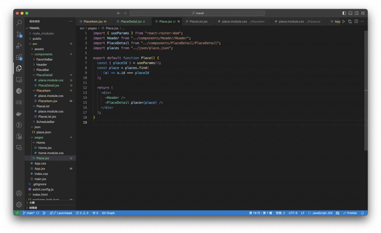The image size is (381, 233).
Task: Expand the node_modules folder
Action: tap(50, 33)
